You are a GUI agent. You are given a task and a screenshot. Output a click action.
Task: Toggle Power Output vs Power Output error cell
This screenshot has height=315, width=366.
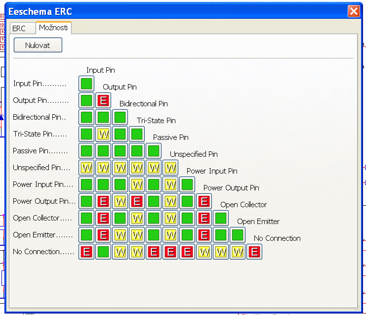(x=204, y=201)
